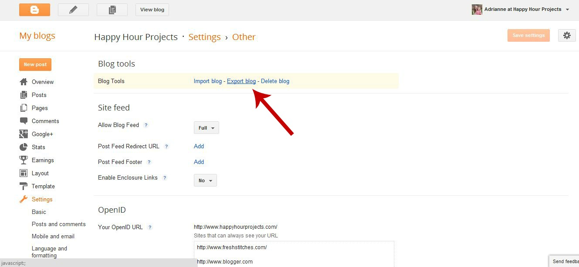Open Posts and comments settings
Viewport: 579px width, 267px height.
coord(59,224)
